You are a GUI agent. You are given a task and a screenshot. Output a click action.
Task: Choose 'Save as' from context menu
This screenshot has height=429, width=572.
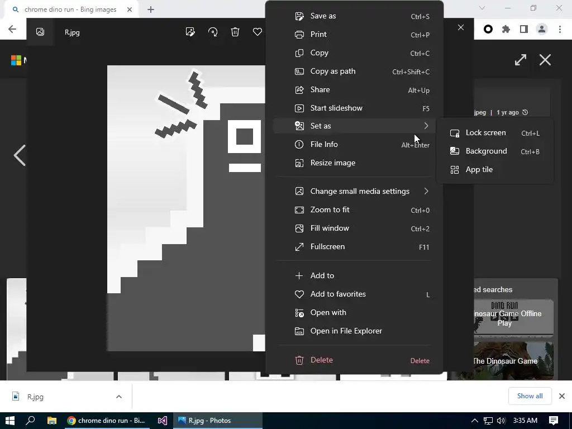[x=354, y=16]
